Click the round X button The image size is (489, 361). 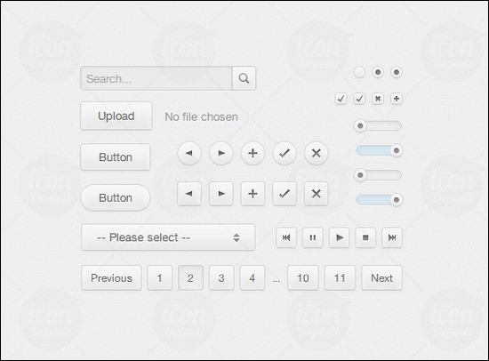point(317,153)
